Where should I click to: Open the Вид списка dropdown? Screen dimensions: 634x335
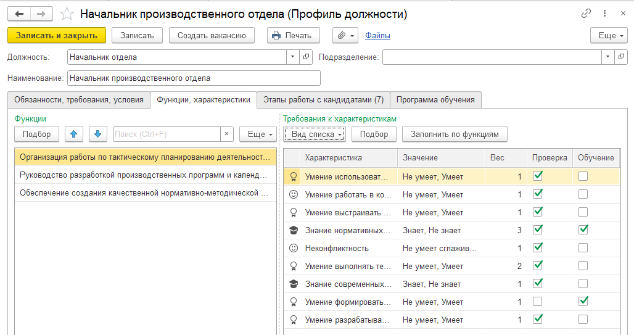315,134
